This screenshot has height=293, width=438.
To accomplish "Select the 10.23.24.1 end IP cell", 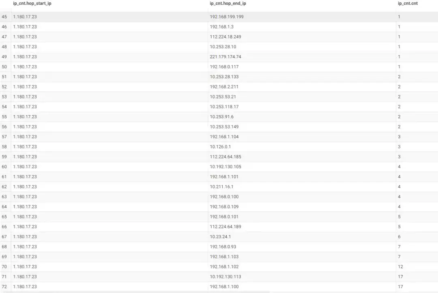I will click(x=220, y=237).
